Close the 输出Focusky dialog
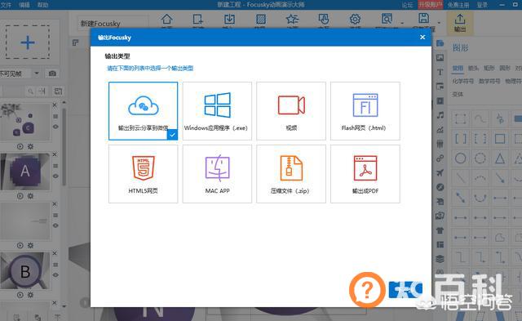 click(422, 37)
